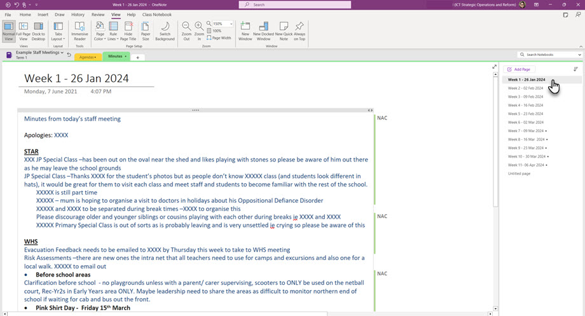Open page Week 5 - 23 Feb 2024
This screenshot has height=316, width=585.
click(525, 114)
